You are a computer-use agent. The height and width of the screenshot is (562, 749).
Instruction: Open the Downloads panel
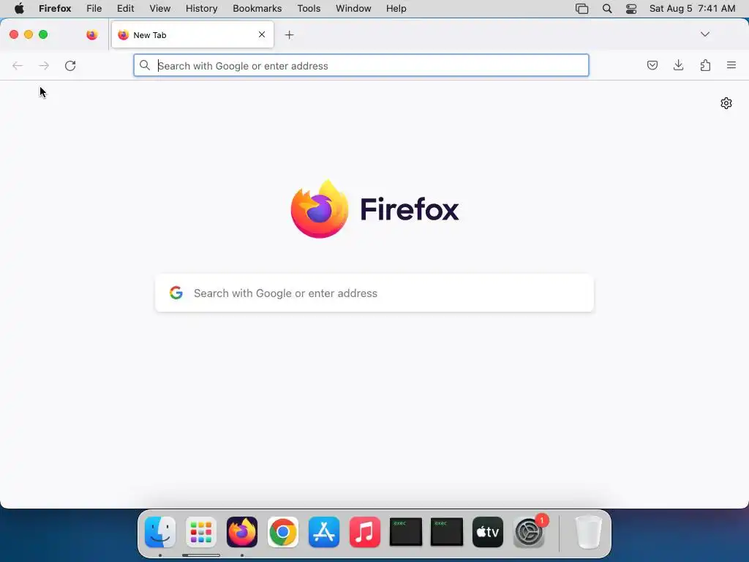pyautogui.click(x=678, y=65)
